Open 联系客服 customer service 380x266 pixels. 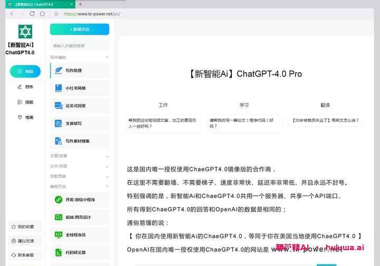pos(25,255)
